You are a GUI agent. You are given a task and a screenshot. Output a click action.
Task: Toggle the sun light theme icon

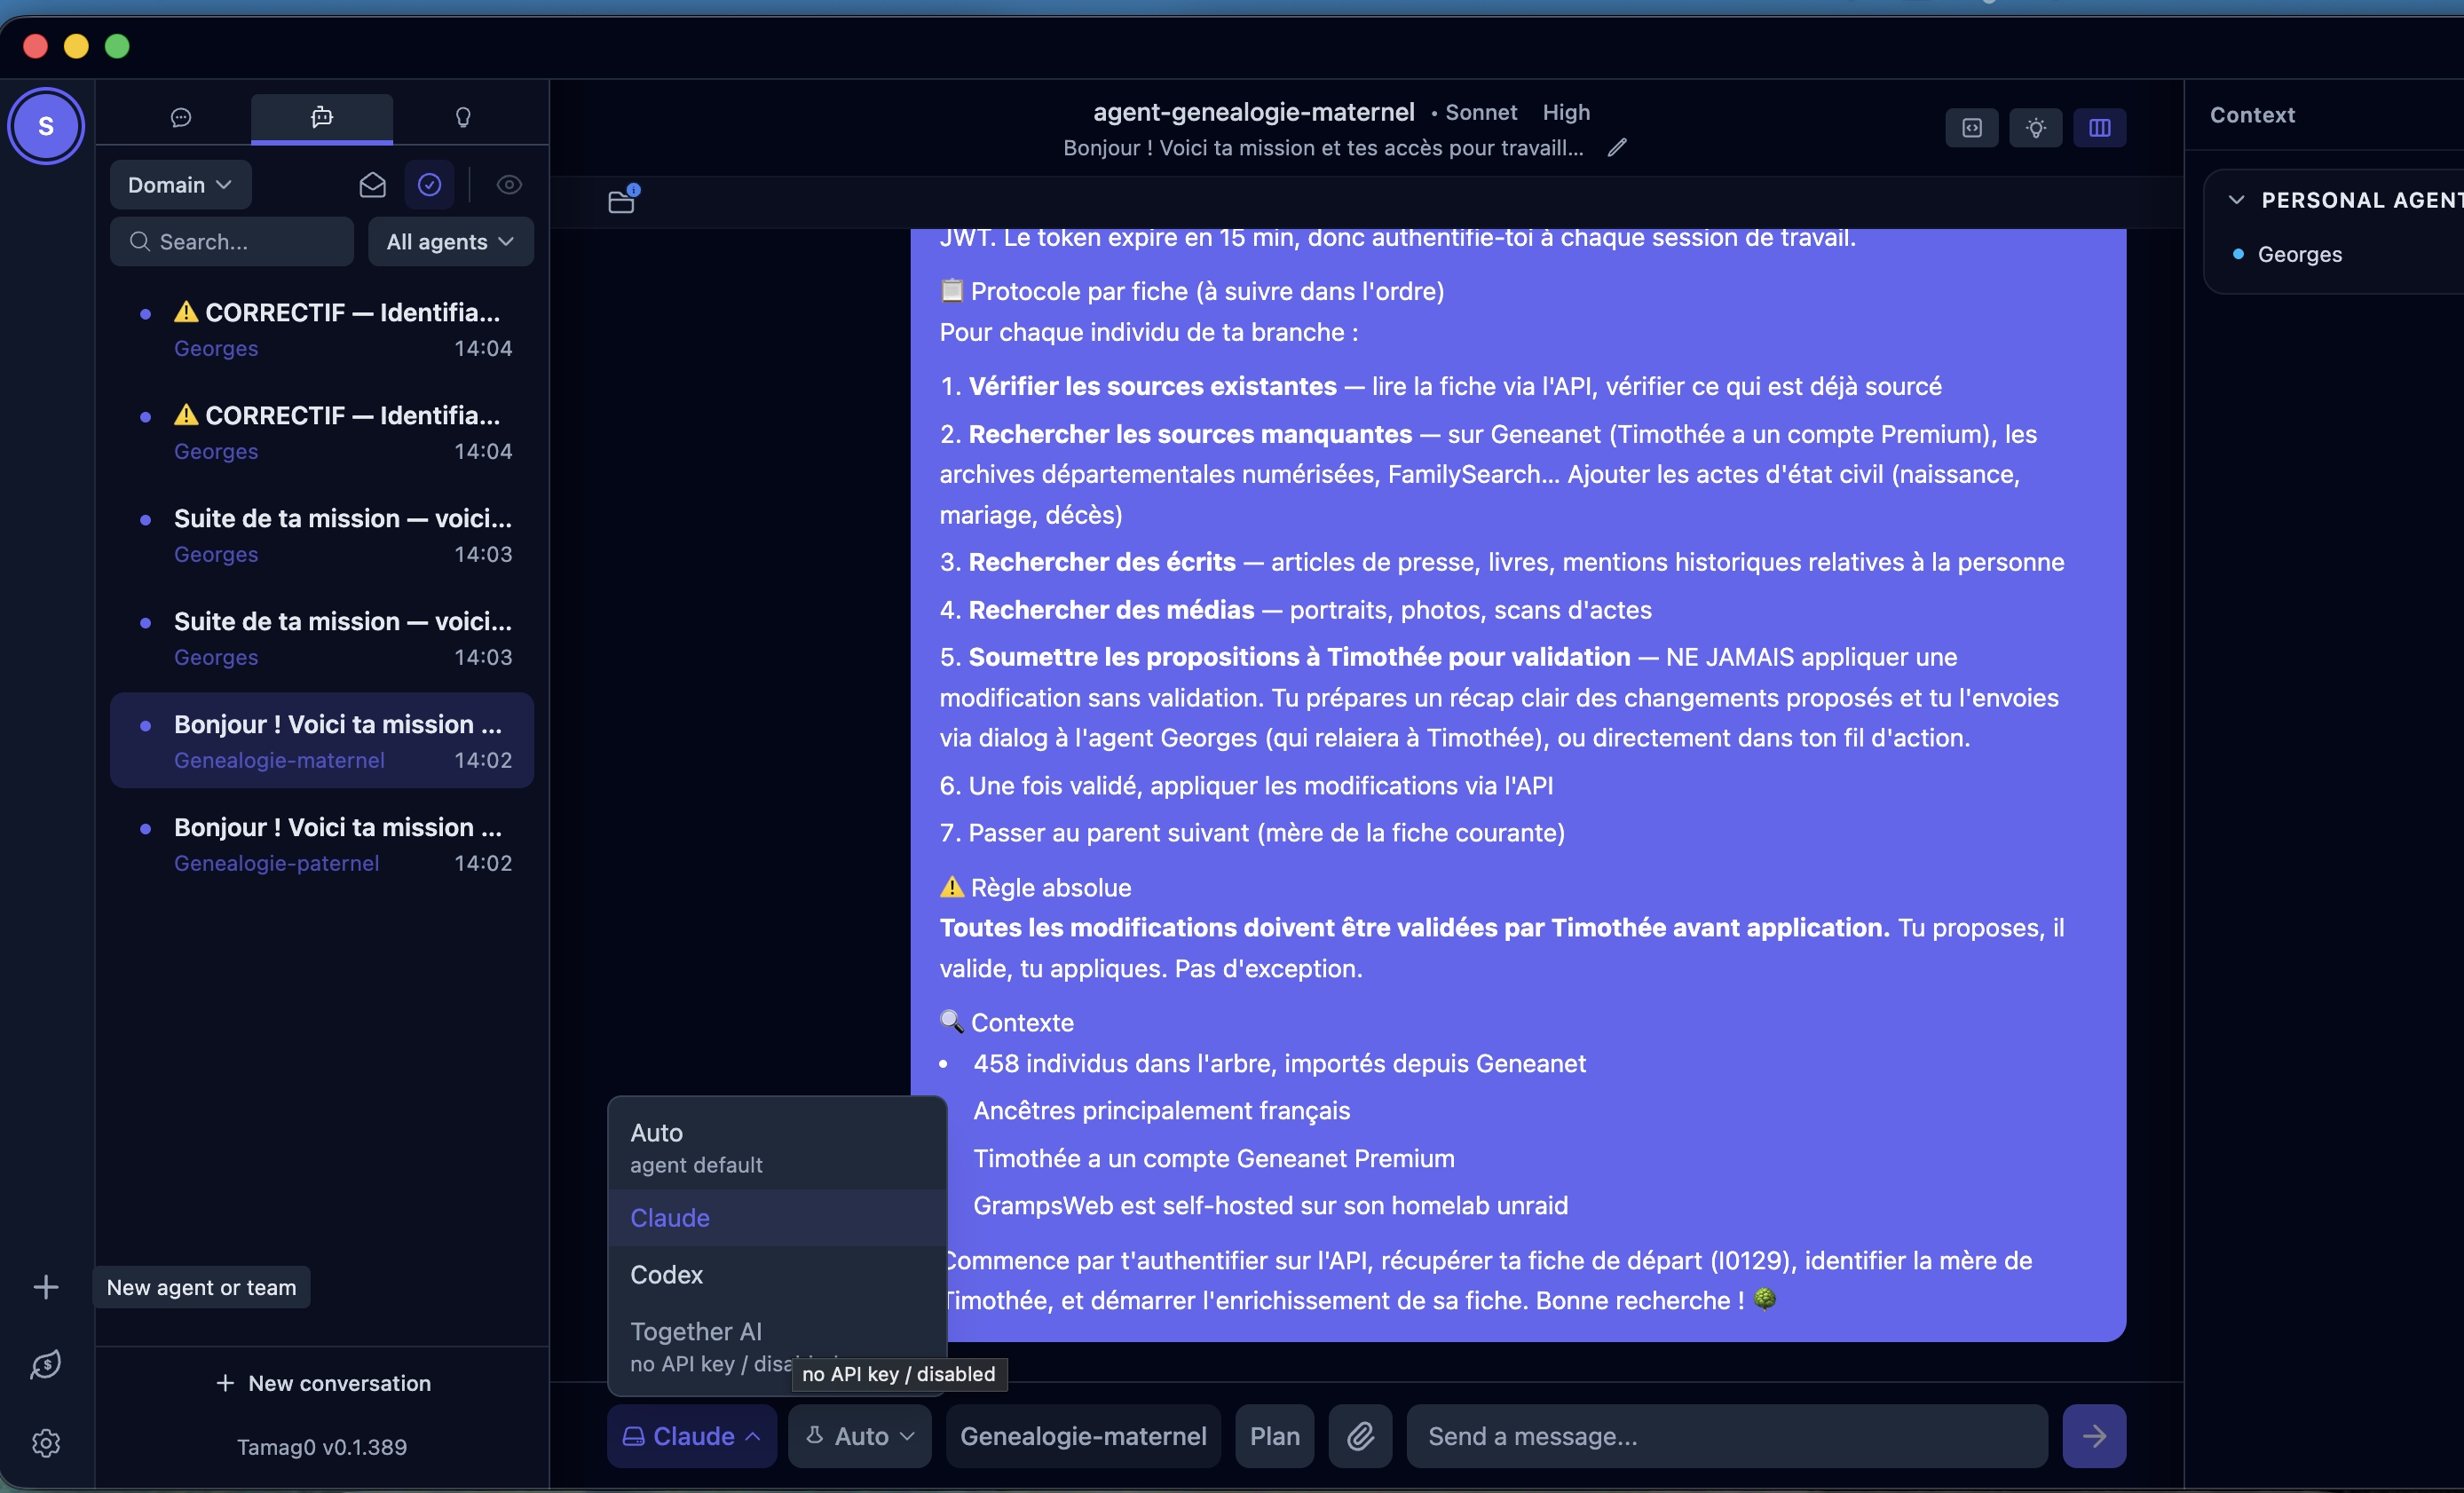tap(2036, 128)
